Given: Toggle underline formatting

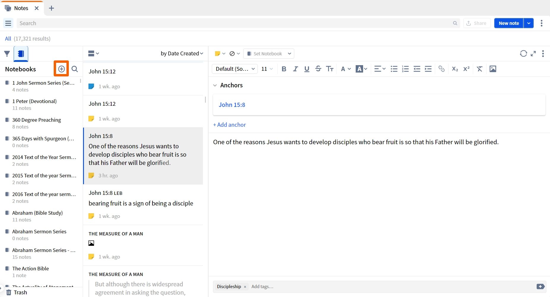Looking at the screenshot, I should (x=307, y=69).
